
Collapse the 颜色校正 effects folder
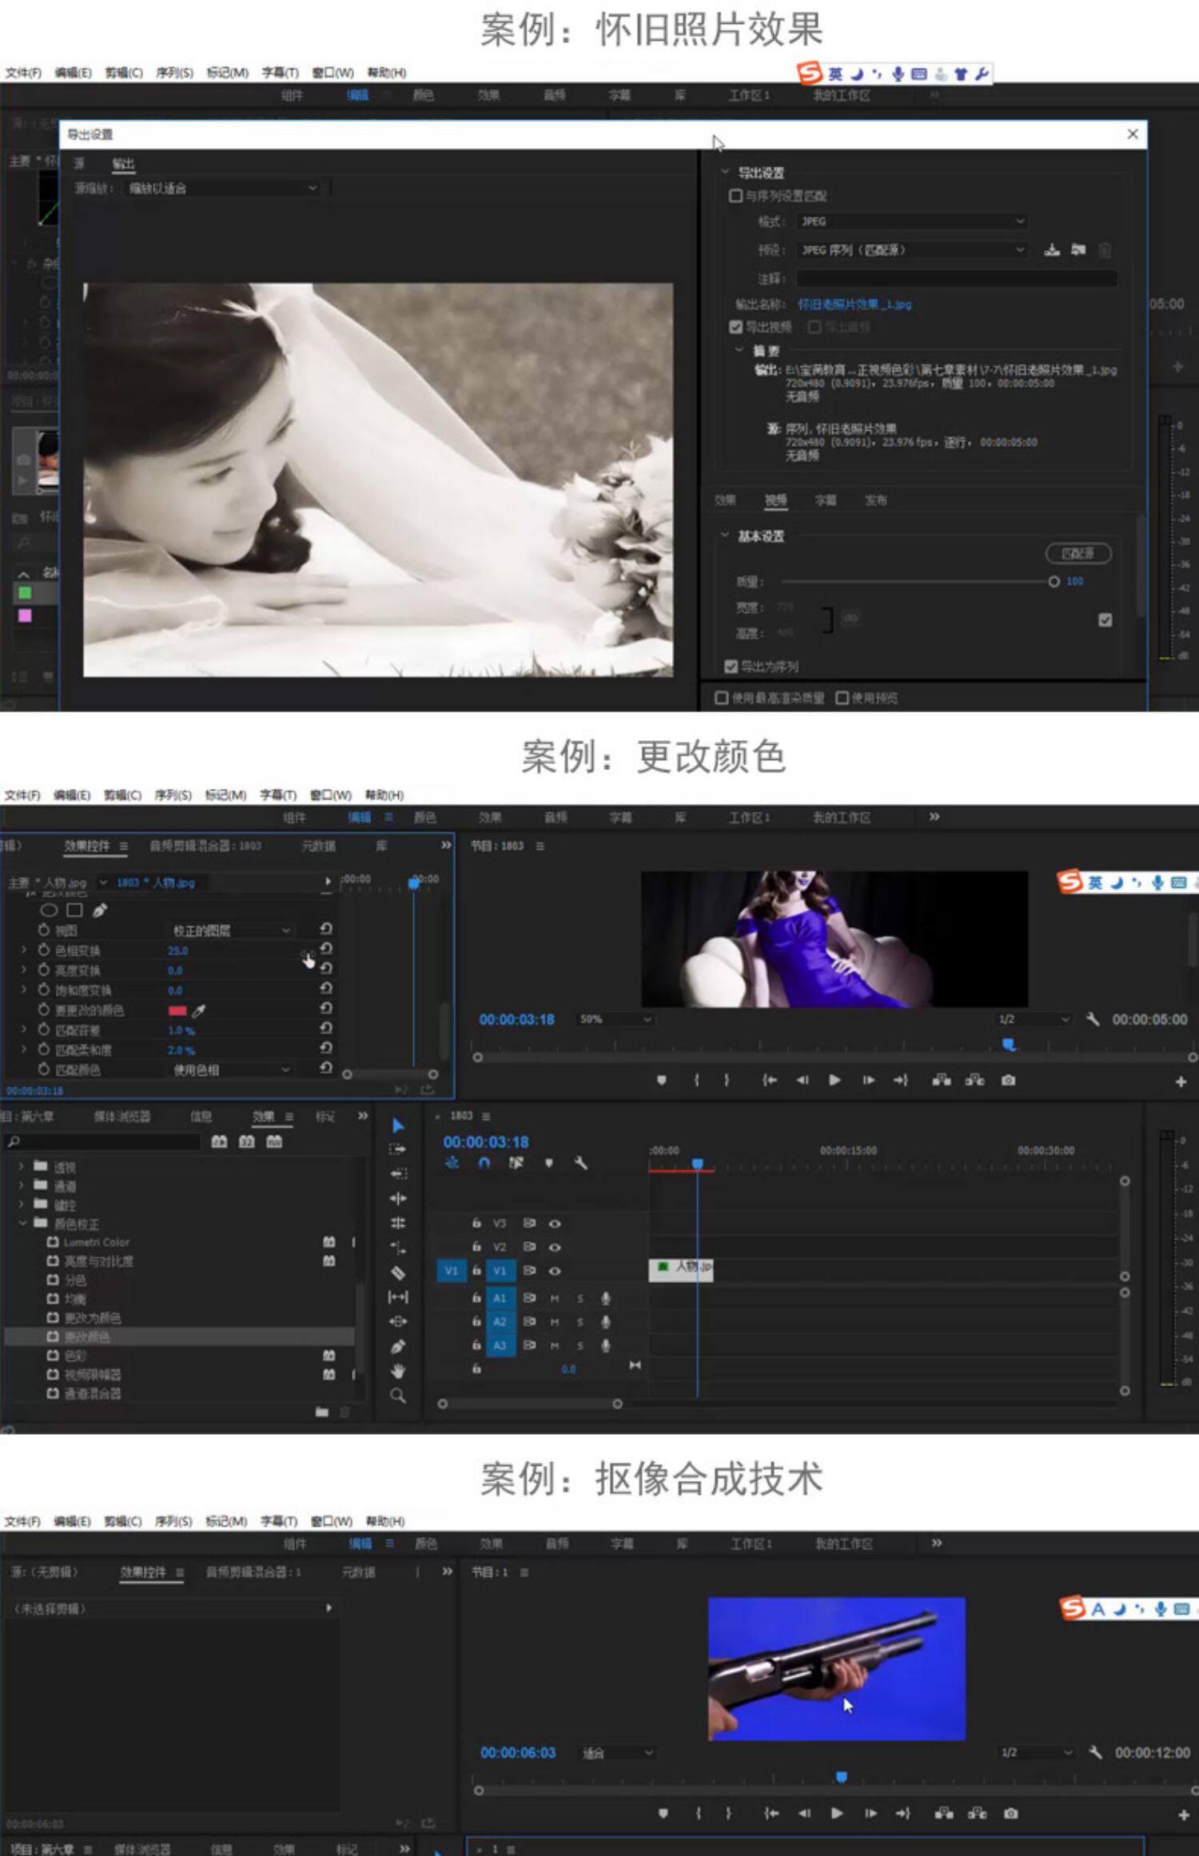point(22,1223)
